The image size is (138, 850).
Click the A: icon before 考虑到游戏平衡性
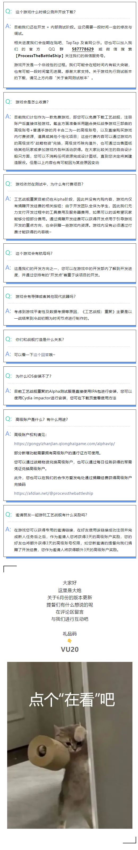(8, 311)
